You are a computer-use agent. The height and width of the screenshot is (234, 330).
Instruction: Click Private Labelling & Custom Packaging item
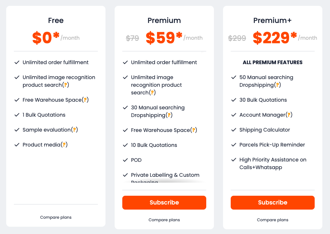click(x=165, y=175)
